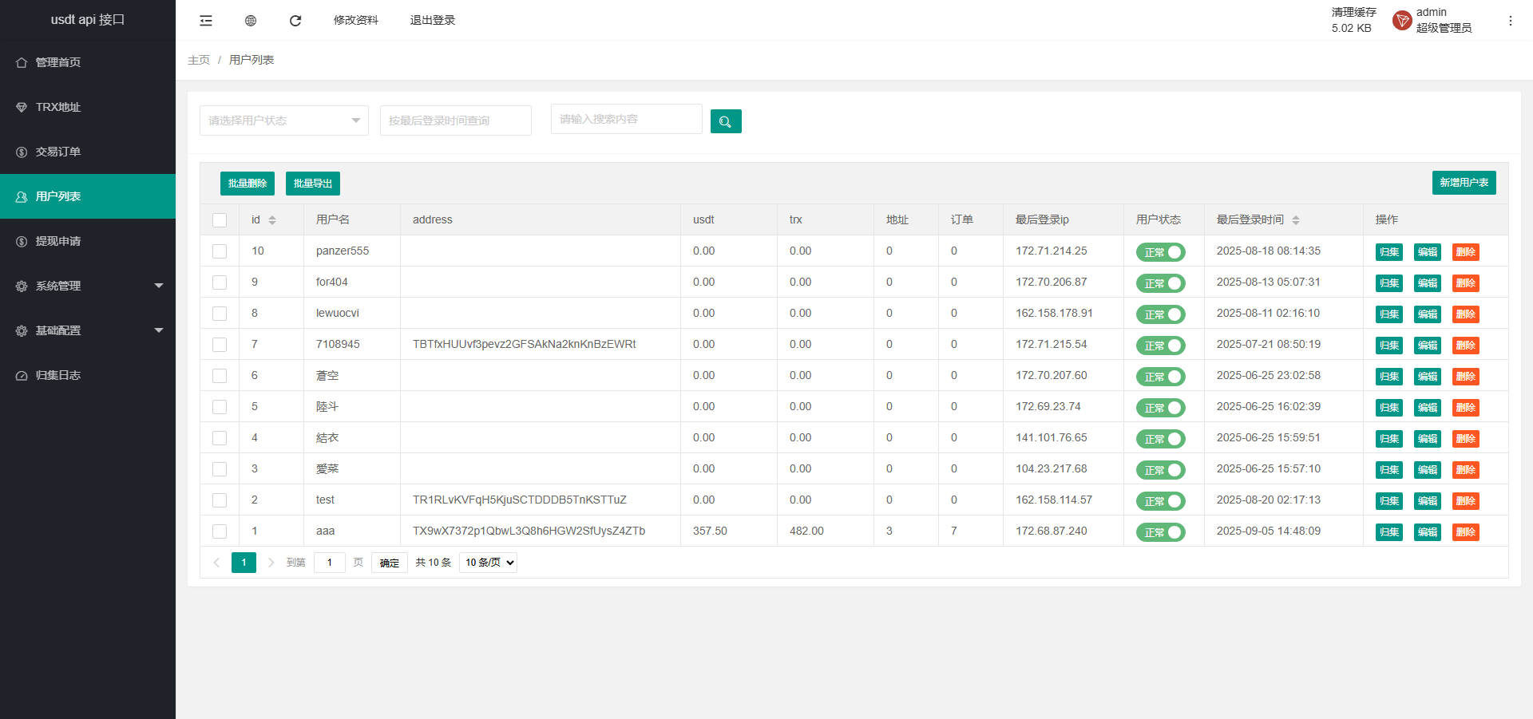Open the three-dot more options menu
This screenshot has width=1533, height=719.
coord(1510,21)
